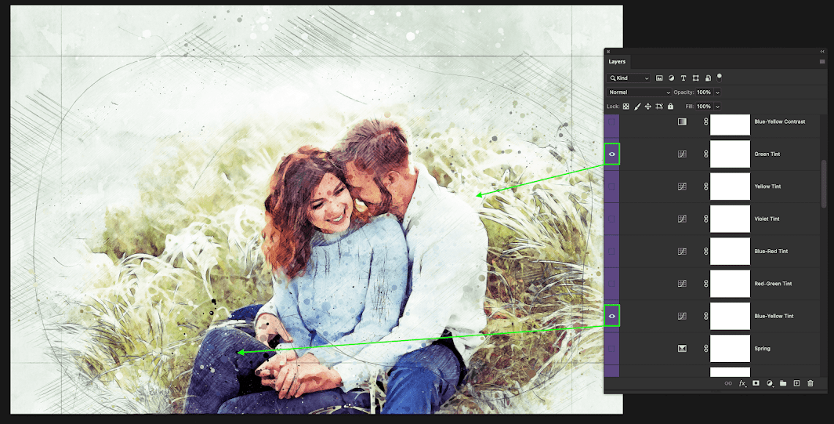Screen dimensions: 834x424
Task: Filter for smart objects icon
Action: click(x=708, y=78)
